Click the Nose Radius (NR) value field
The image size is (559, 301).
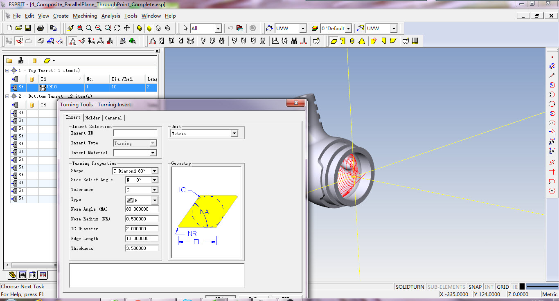[142, 219]
